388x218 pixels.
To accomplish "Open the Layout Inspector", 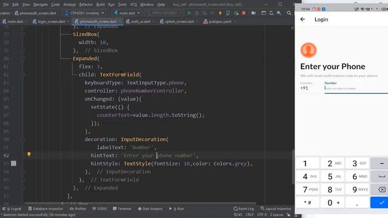I will pos(276,209).
